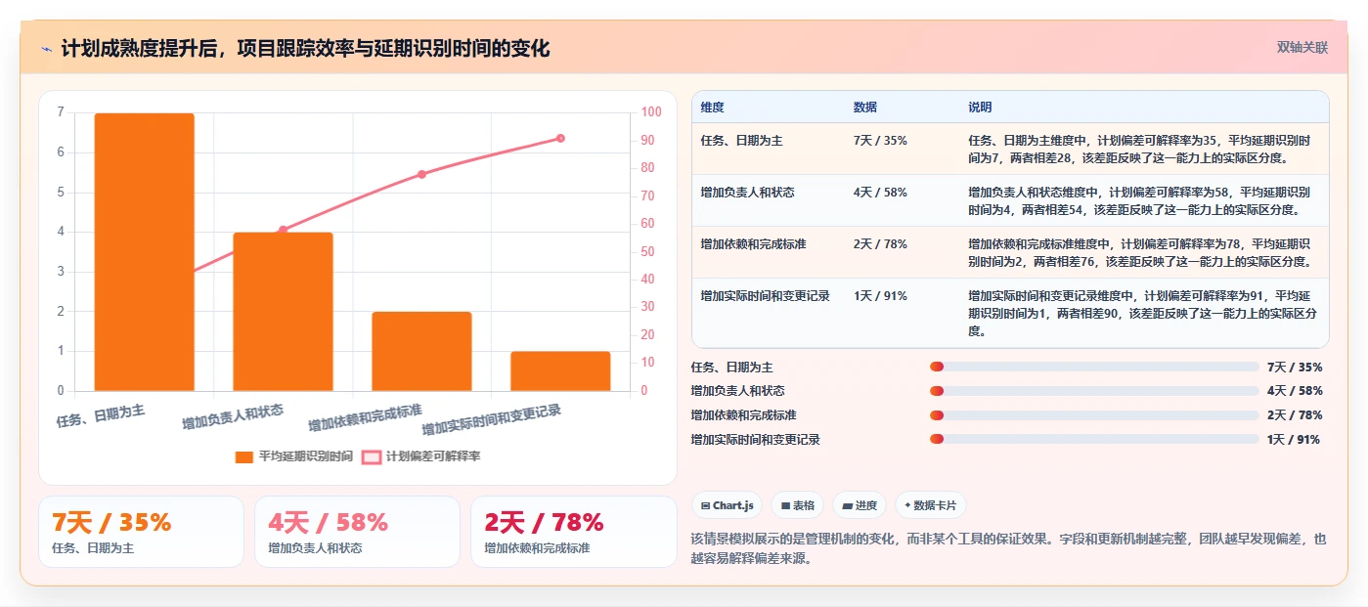Screen dimensions: 1368x607
Task: Click the progress bar for 增加实际时间和变更记录
Action: coord(1094,439)
